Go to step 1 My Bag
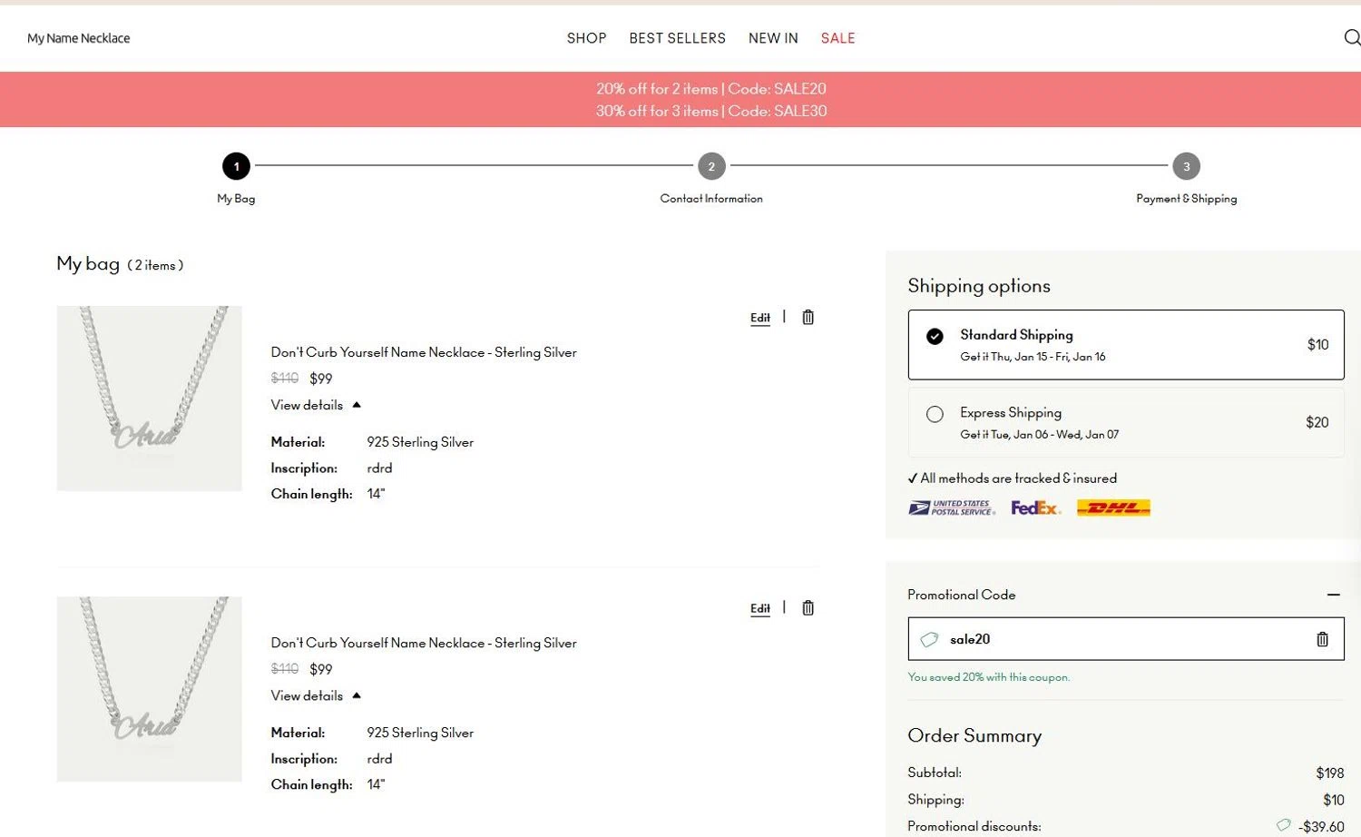The width and height of the screenshot is (1361, 837). pos(236,166)
